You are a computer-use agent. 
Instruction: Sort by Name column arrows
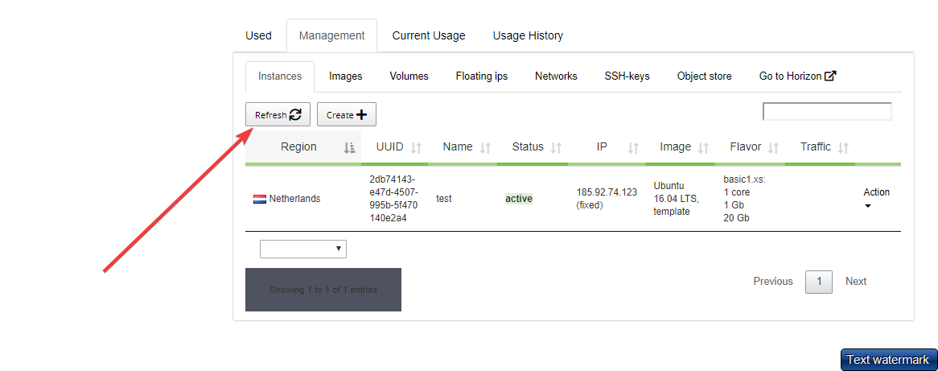[485, 147]
